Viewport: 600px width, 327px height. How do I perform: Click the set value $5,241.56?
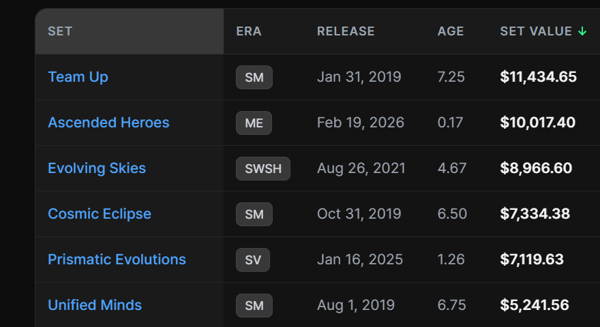(x=535, y=305)
